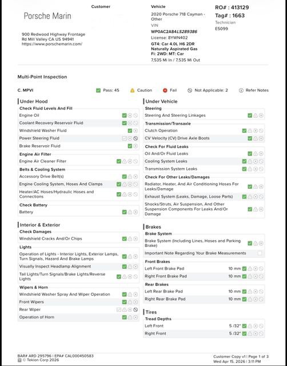The width and height of the screenshot is (287, 366).
Task: Click Not Applicable icon for Power Steering Fluid
Action: (135, 138)
